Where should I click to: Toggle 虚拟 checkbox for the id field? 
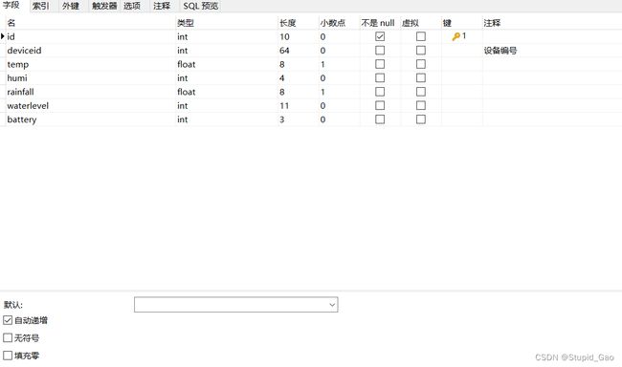click(421, 36)
